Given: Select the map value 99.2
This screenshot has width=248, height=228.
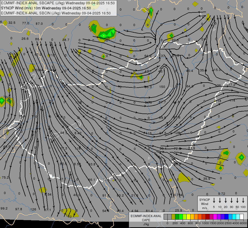Looking at the screenshot, I should (4, 208).
